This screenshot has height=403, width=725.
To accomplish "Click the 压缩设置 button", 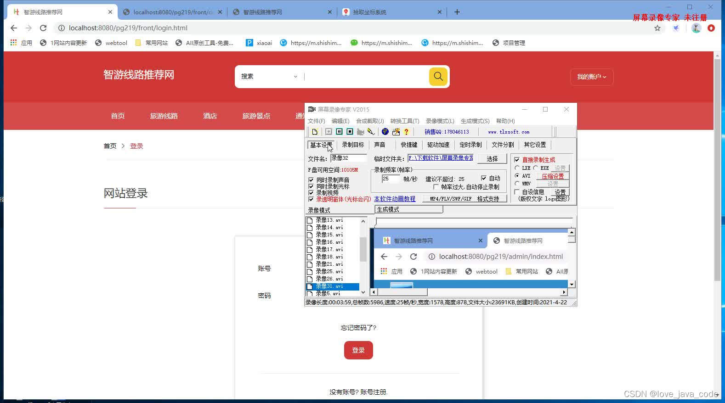I will [553, 176].
